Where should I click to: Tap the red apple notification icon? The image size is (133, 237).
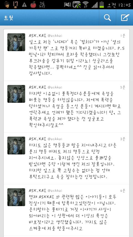click(33, 5)
